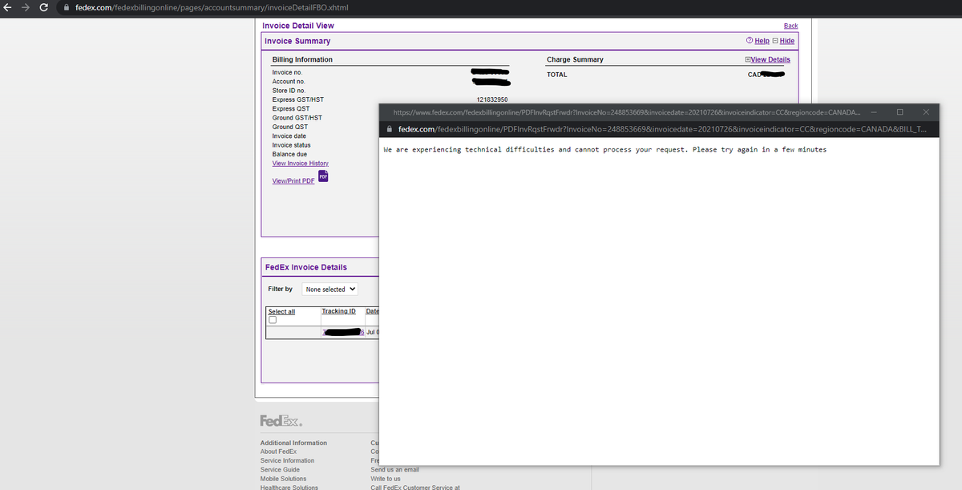Open View Invoice History link
This screenshot has height=490, width=962.
pyautogui.click(x=301, y=164)
